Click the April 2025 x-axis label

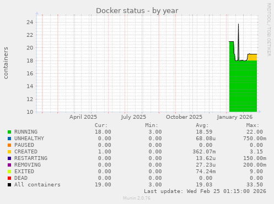pos(83,117)
